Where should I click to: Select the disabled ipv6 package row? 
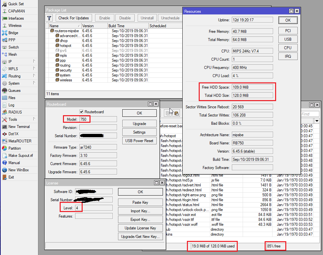(x=114, y=51)
